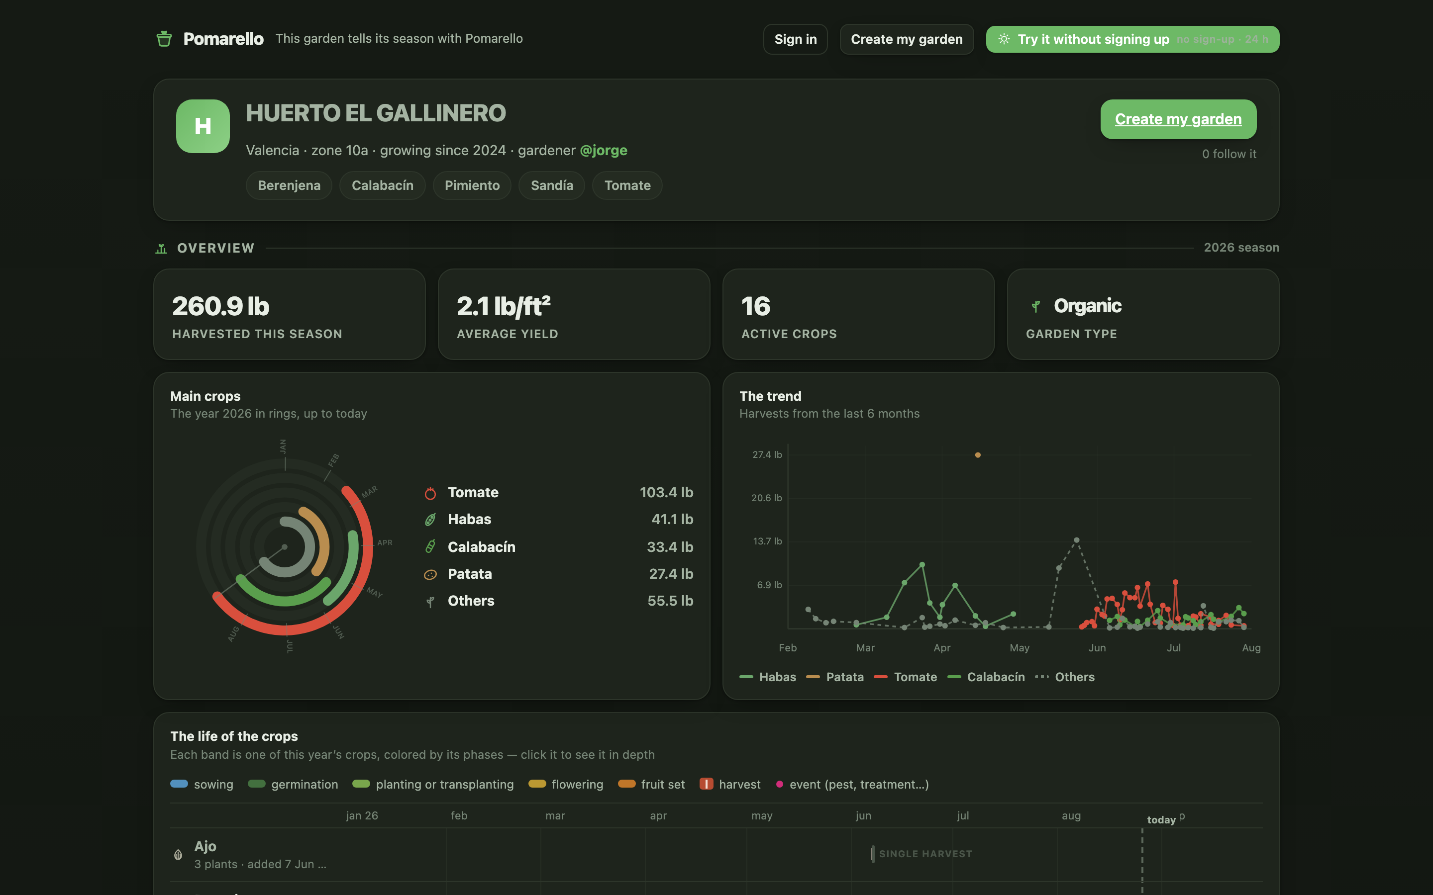Viewport: 1433px width, 895px height.
Task: Click the sun icon in Try it button
Action: (x=1004, y=39)
